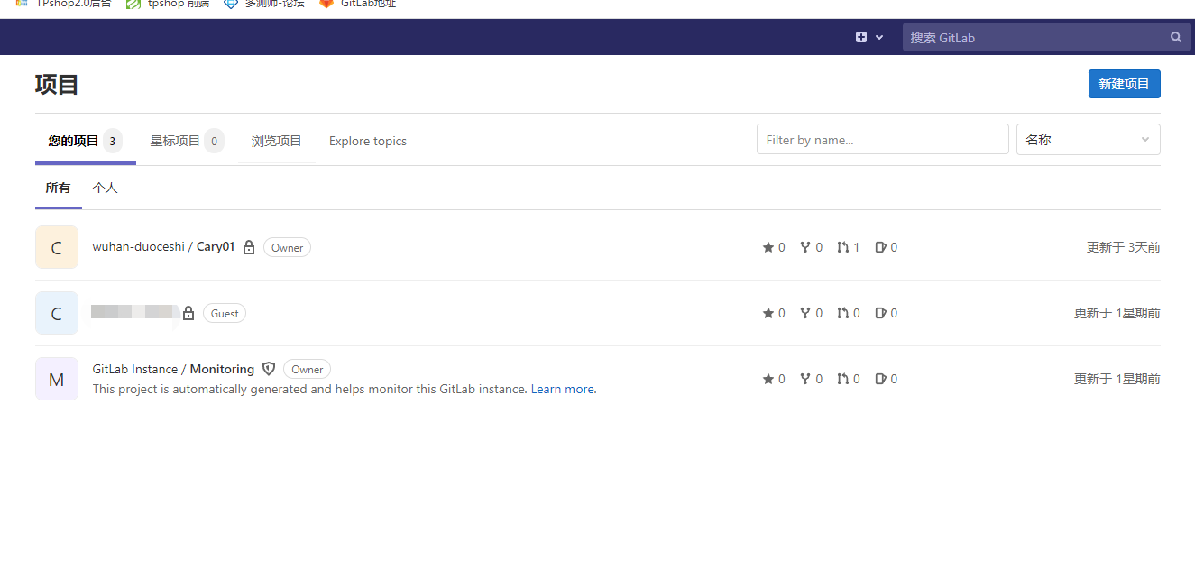Click the shield icon next to Monitoring
Viewport: 1195px width, 561px height.
269,369
